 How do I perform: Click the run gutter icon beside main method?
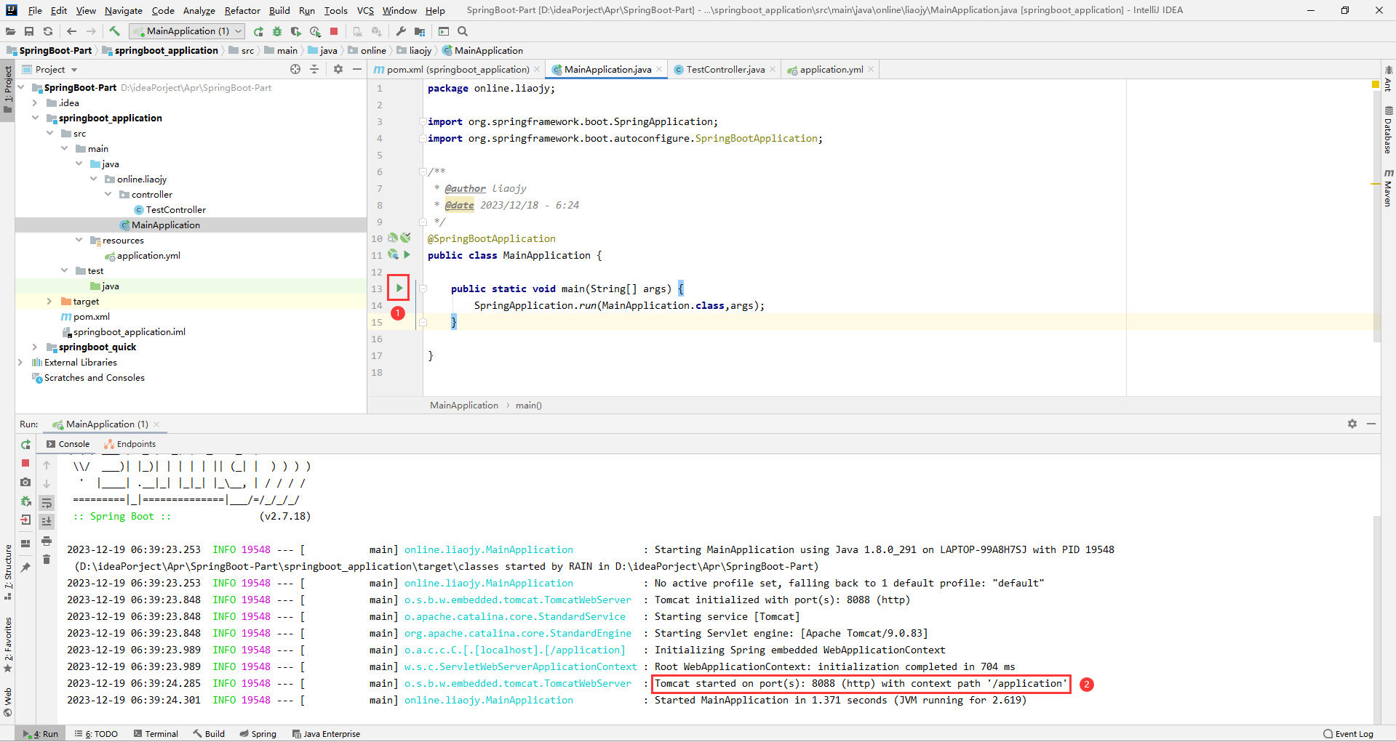(x=399, y=289)
